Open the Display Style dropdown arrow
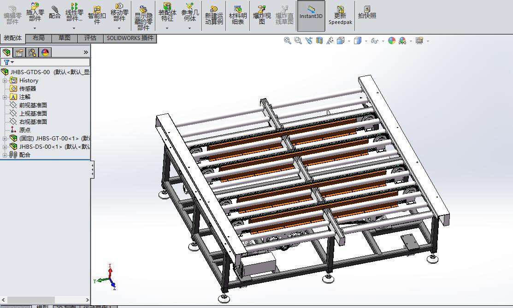 tap(366, 41)
